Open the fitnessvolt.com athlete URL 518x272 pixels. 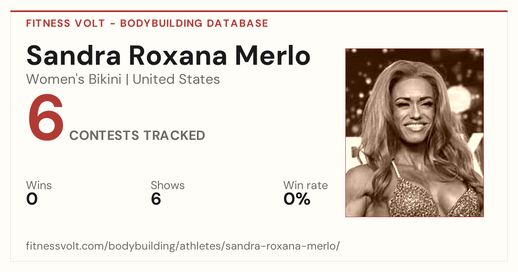[183, 247]
